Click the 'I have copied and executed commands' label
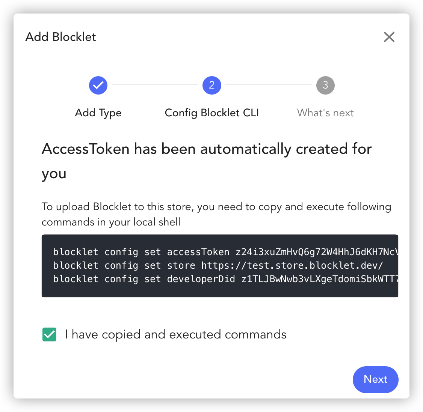 [175, 334]
